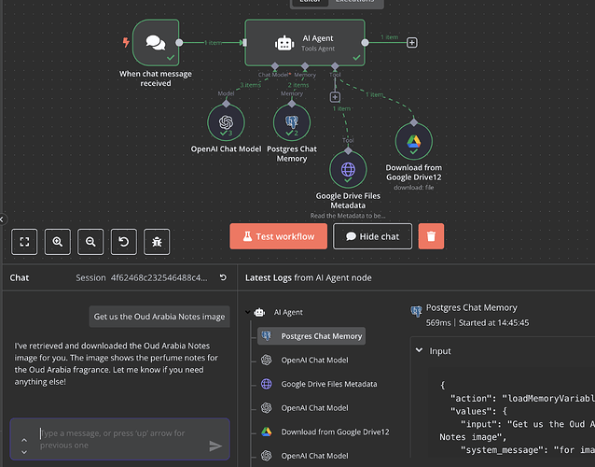Click the Hide chat button
This screenshot has width=595, height=467.
(373, 236)
